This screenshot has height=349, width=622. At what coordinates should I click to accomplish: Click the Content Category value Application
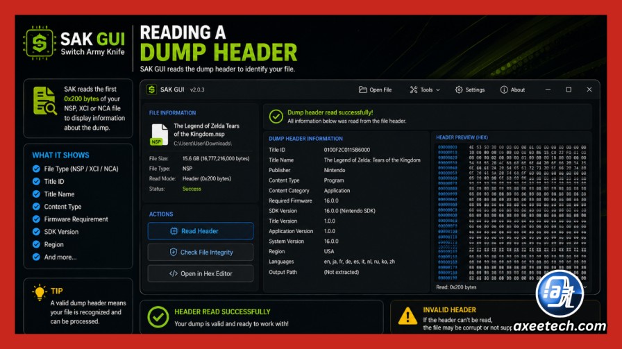point(337,191)
